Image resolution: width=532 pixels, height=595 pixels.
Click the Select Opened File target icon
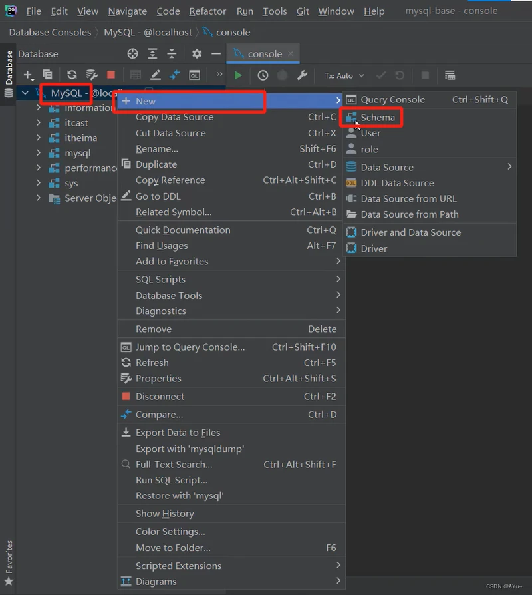(132, 53)
